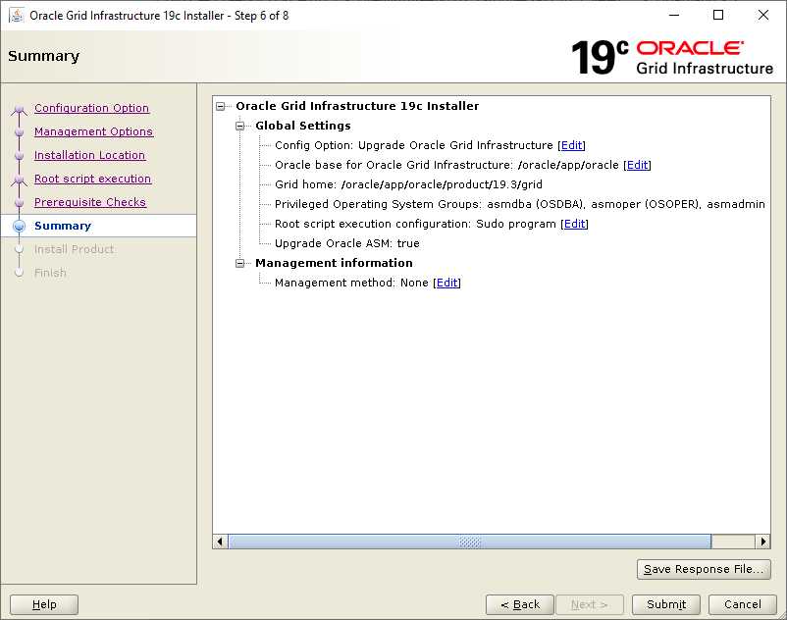Edit Root script execution configuration

tap(574, 224)
